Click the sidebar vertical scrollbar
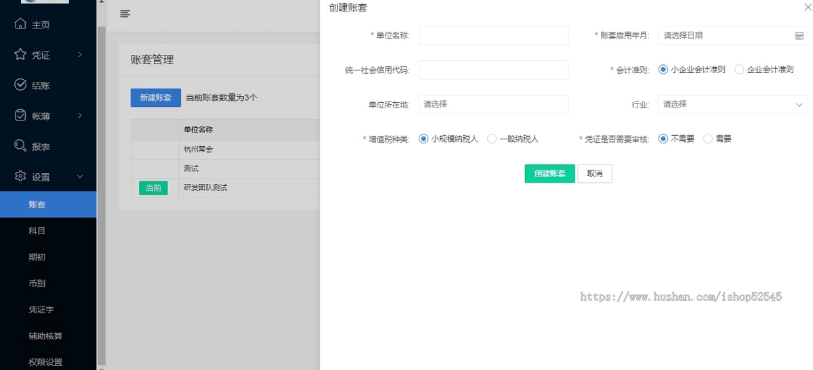The height and width of the screenshot is (370, 813). point(102,196)
